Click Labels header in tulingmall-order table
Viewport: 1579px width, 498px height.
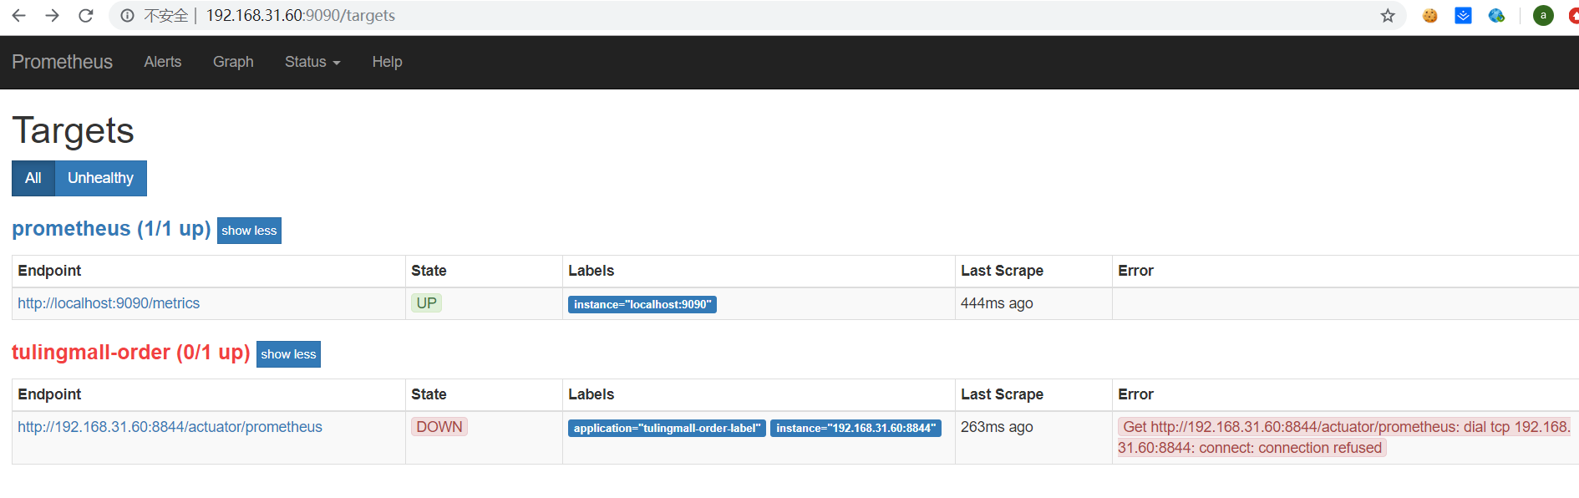591,394
